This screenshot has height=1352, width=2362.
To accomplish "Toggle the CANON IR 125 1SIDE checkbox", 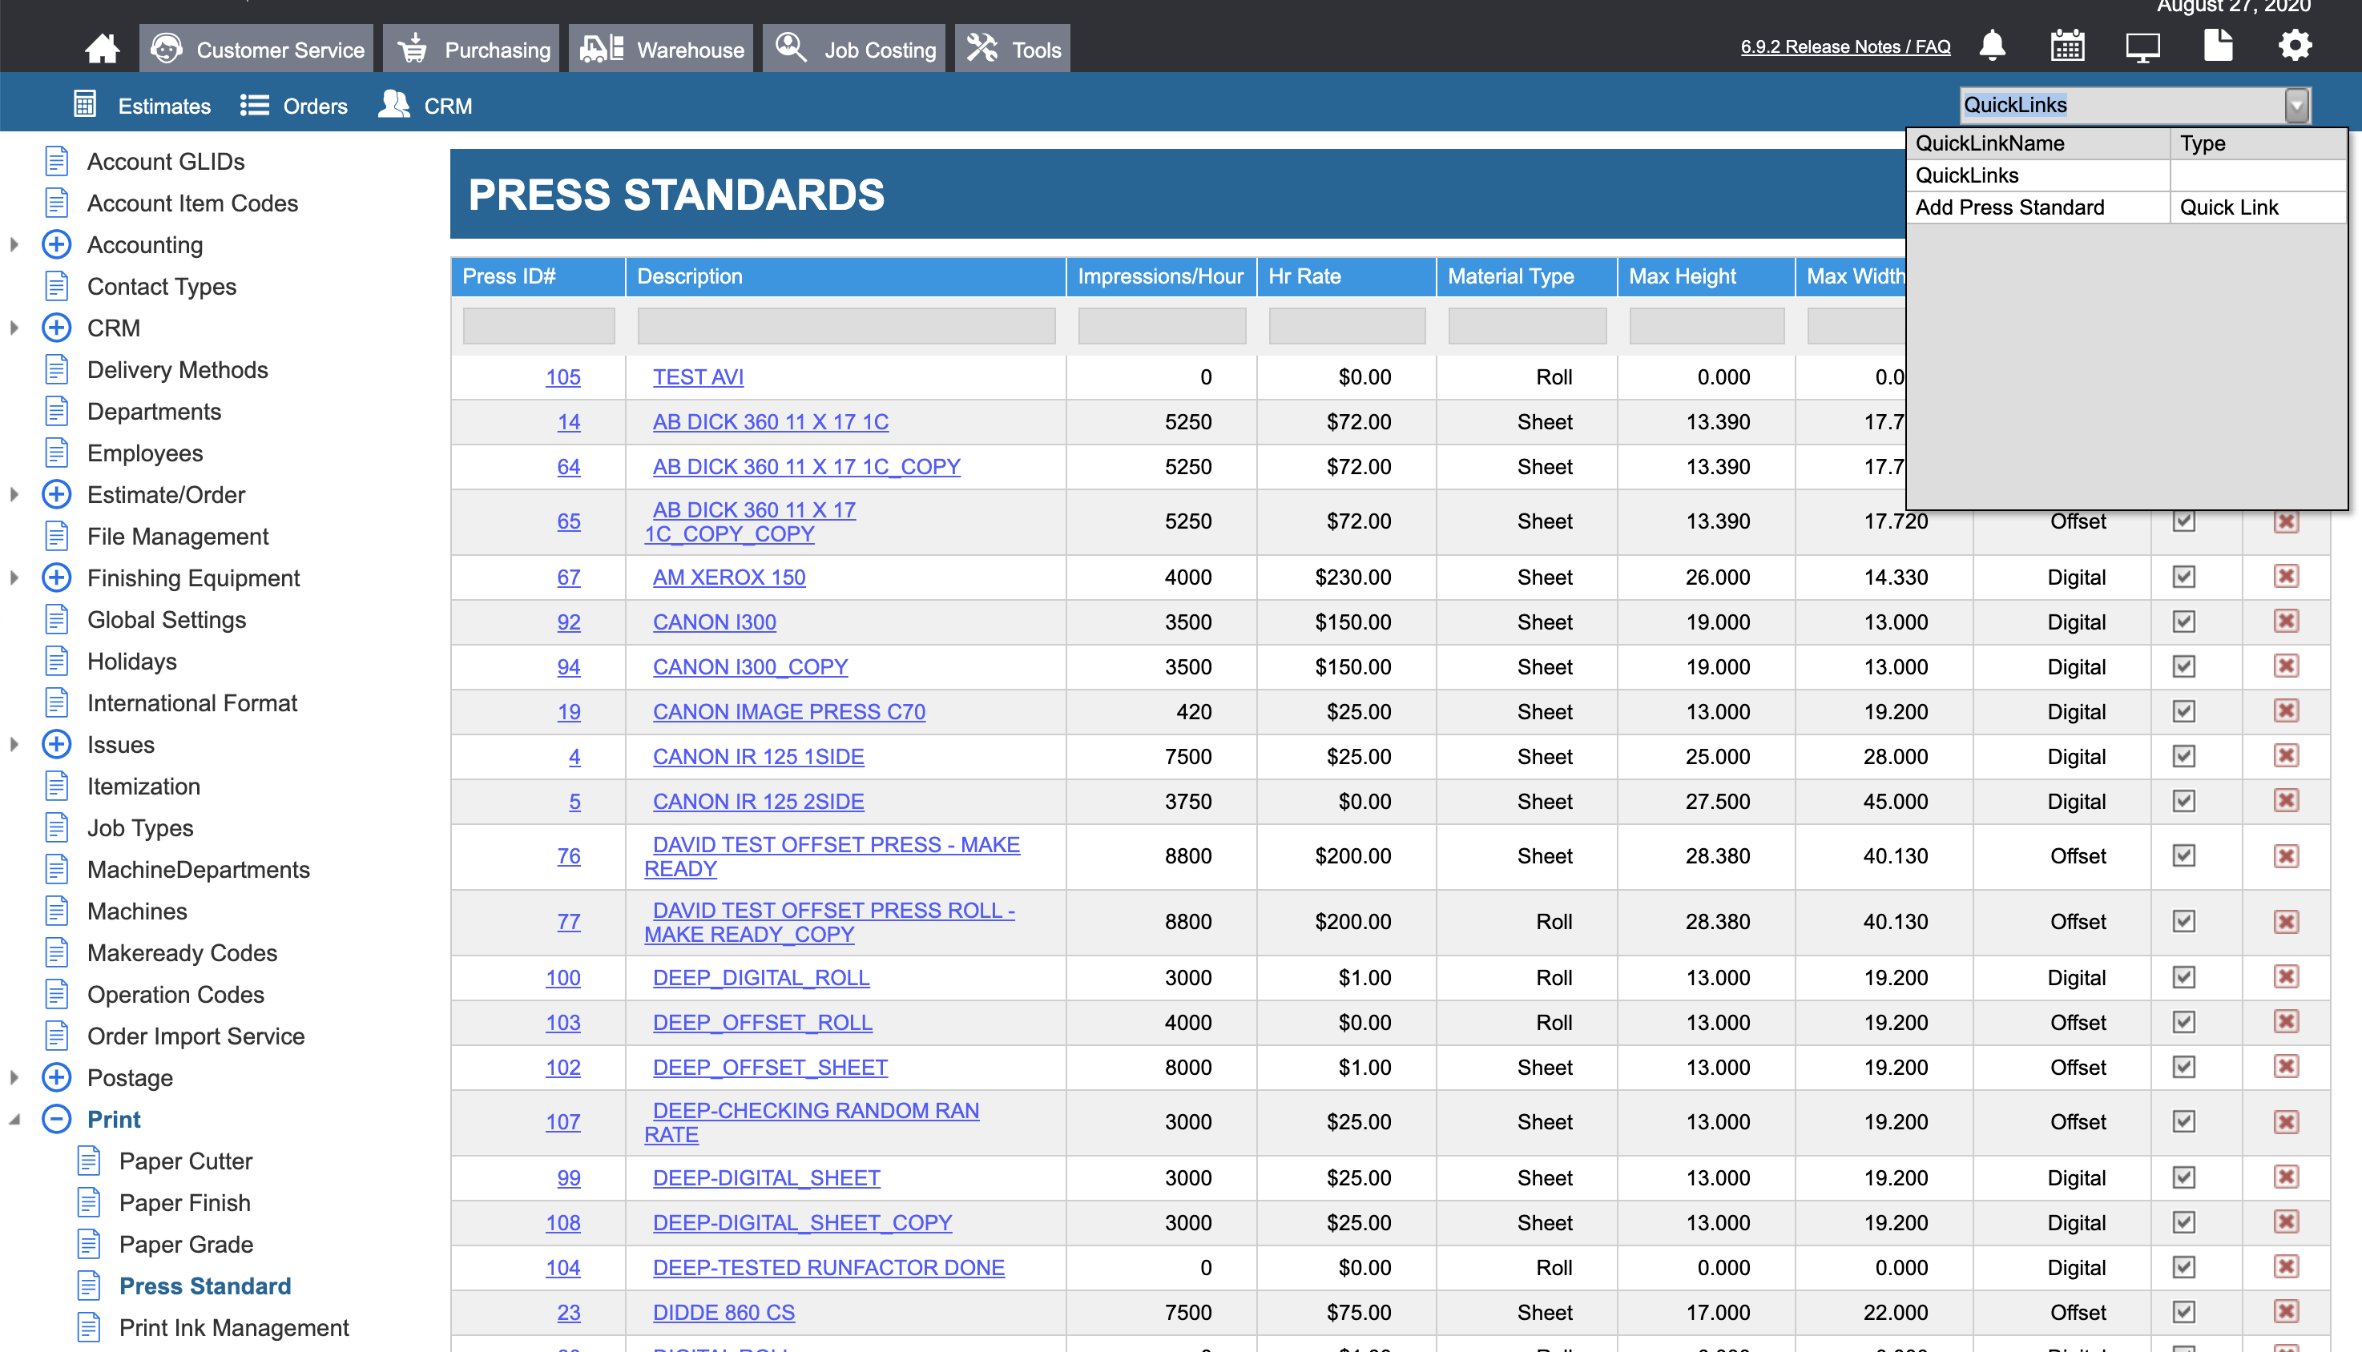I will (x=2183, y=756).
